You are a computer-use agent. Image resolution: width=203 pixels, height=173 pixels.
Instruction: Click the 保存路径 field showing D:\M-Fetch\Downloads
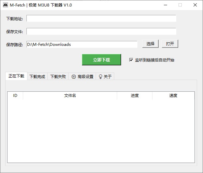point(82,44)
